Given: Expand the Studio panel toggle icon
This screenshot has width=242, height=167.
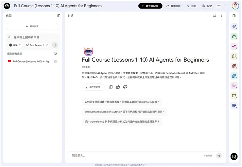Looking at the screenshot, I should point(234,16).
